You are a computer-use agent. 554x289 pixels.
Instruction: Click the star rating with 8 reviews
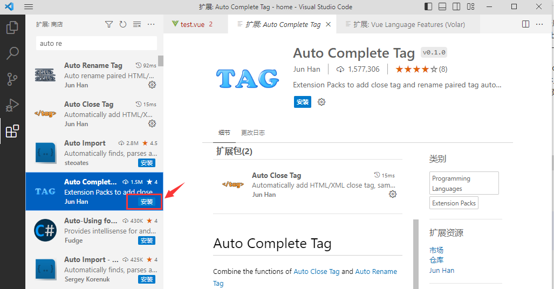[x=421, y=69]
